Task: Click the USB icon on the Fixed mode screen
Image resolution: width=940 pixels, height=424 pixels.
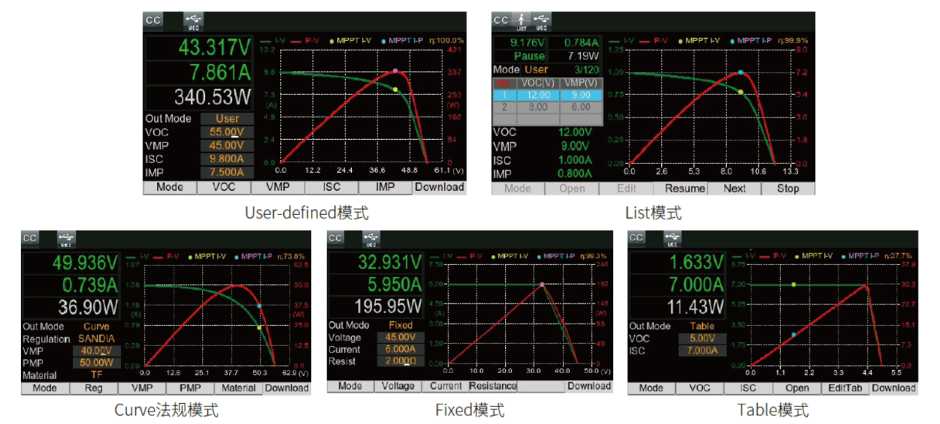Action: (x=371, y=238)
